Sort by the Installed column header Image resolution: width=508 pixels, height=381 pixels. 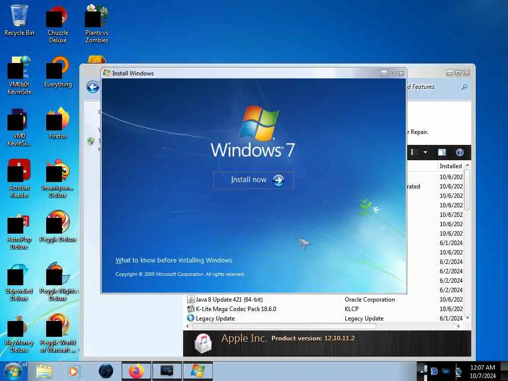point(450,166)
